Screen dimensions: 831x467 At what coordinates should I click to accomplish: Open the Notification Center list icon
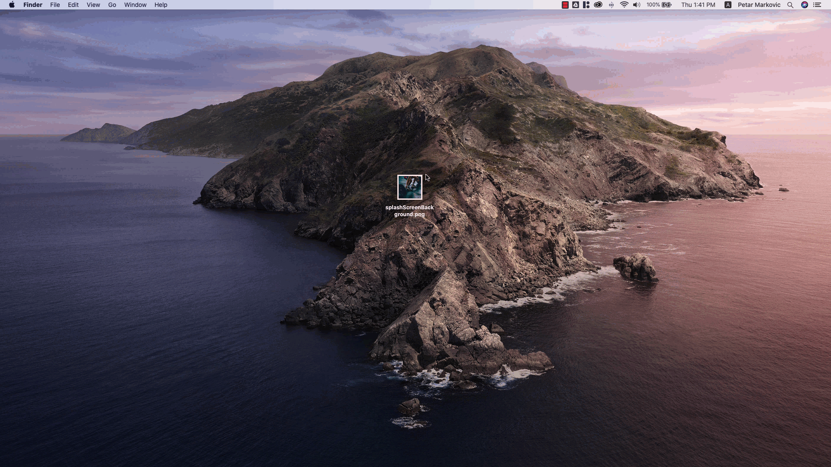click(x=817, y=5)
